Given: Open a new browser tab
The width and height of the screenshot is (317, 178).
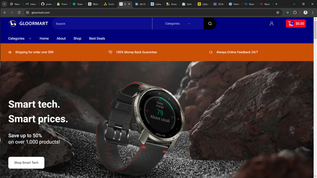Looking at the screenshot, I should pyautogui.click(x=276, y=4).
